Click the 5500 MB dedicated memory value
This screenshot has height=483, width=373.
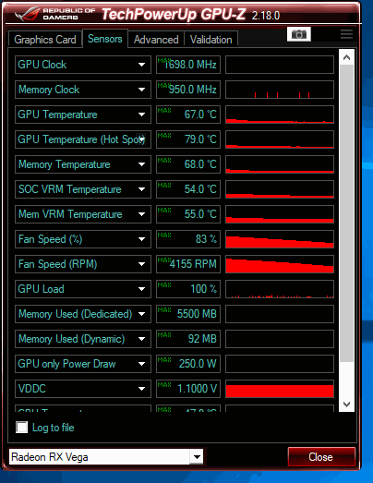pos(188,314)
